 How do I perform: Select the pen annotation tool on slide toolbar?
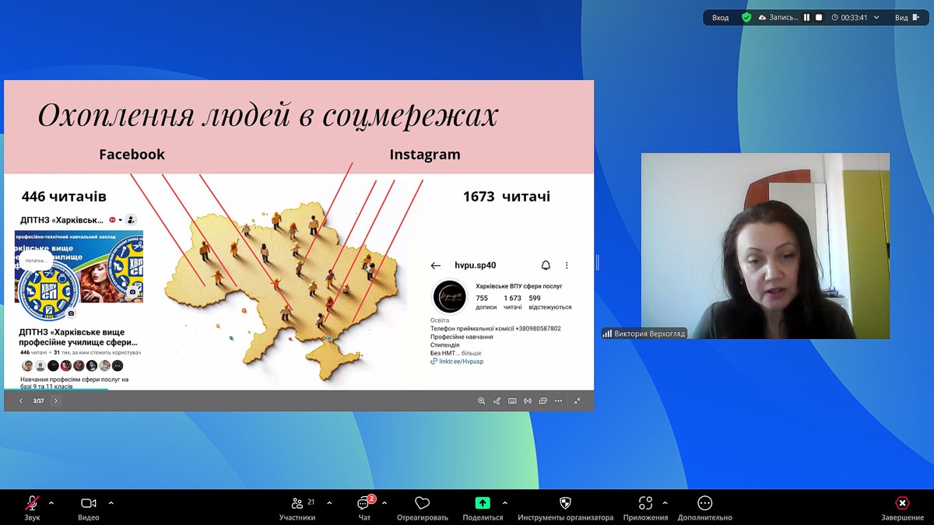[x=497, y=401]
